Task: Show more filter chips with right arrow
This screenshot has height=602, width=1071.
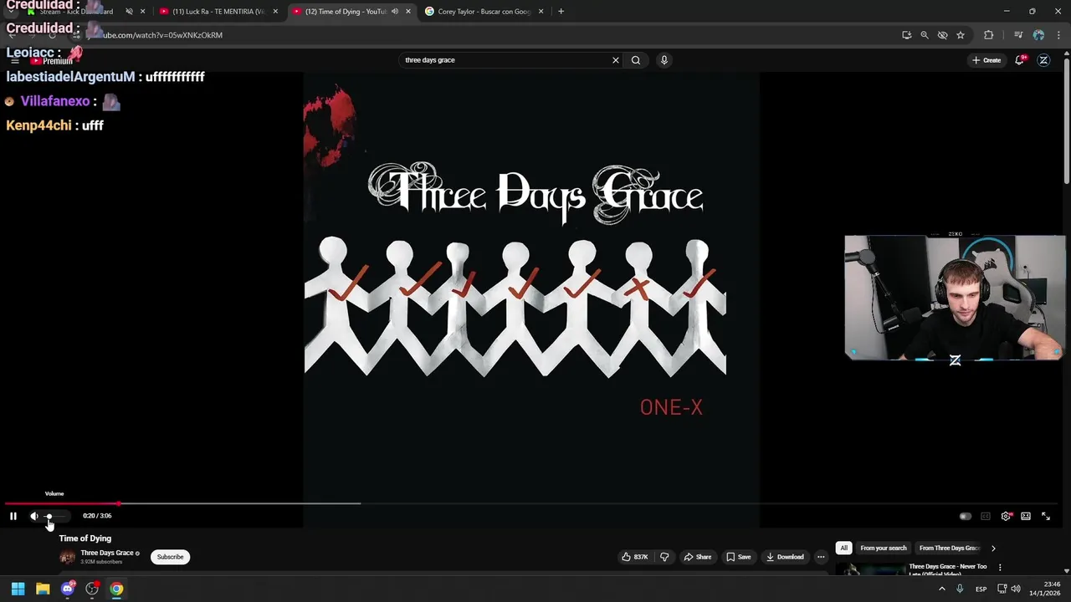Action: (993, 548)
